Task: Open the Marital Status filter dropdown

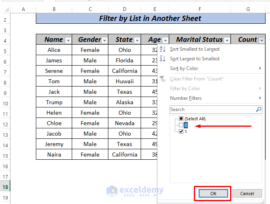Action: click(227, 41)
